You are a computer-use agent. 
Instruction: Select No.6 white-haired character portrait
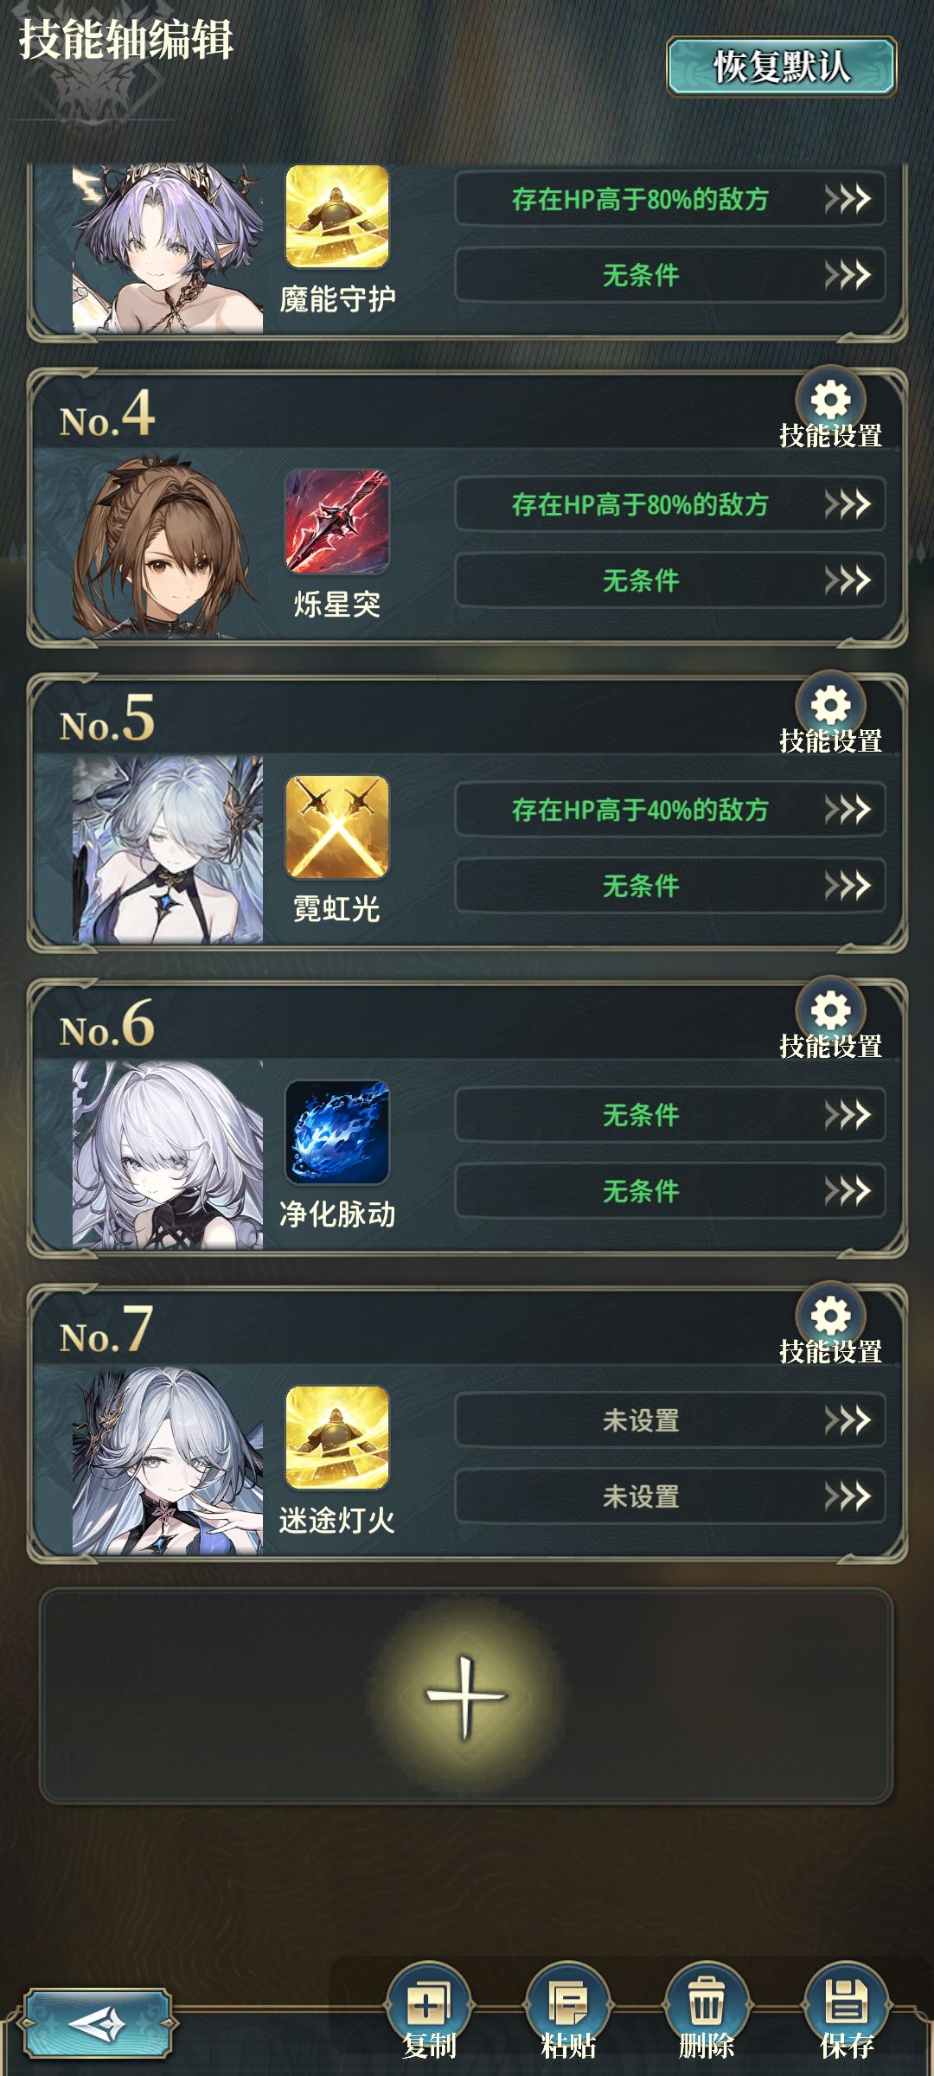tap(168, 1155)
